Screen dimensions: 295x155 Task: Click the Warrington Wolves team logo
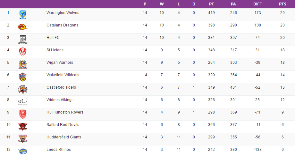(23, 14)
